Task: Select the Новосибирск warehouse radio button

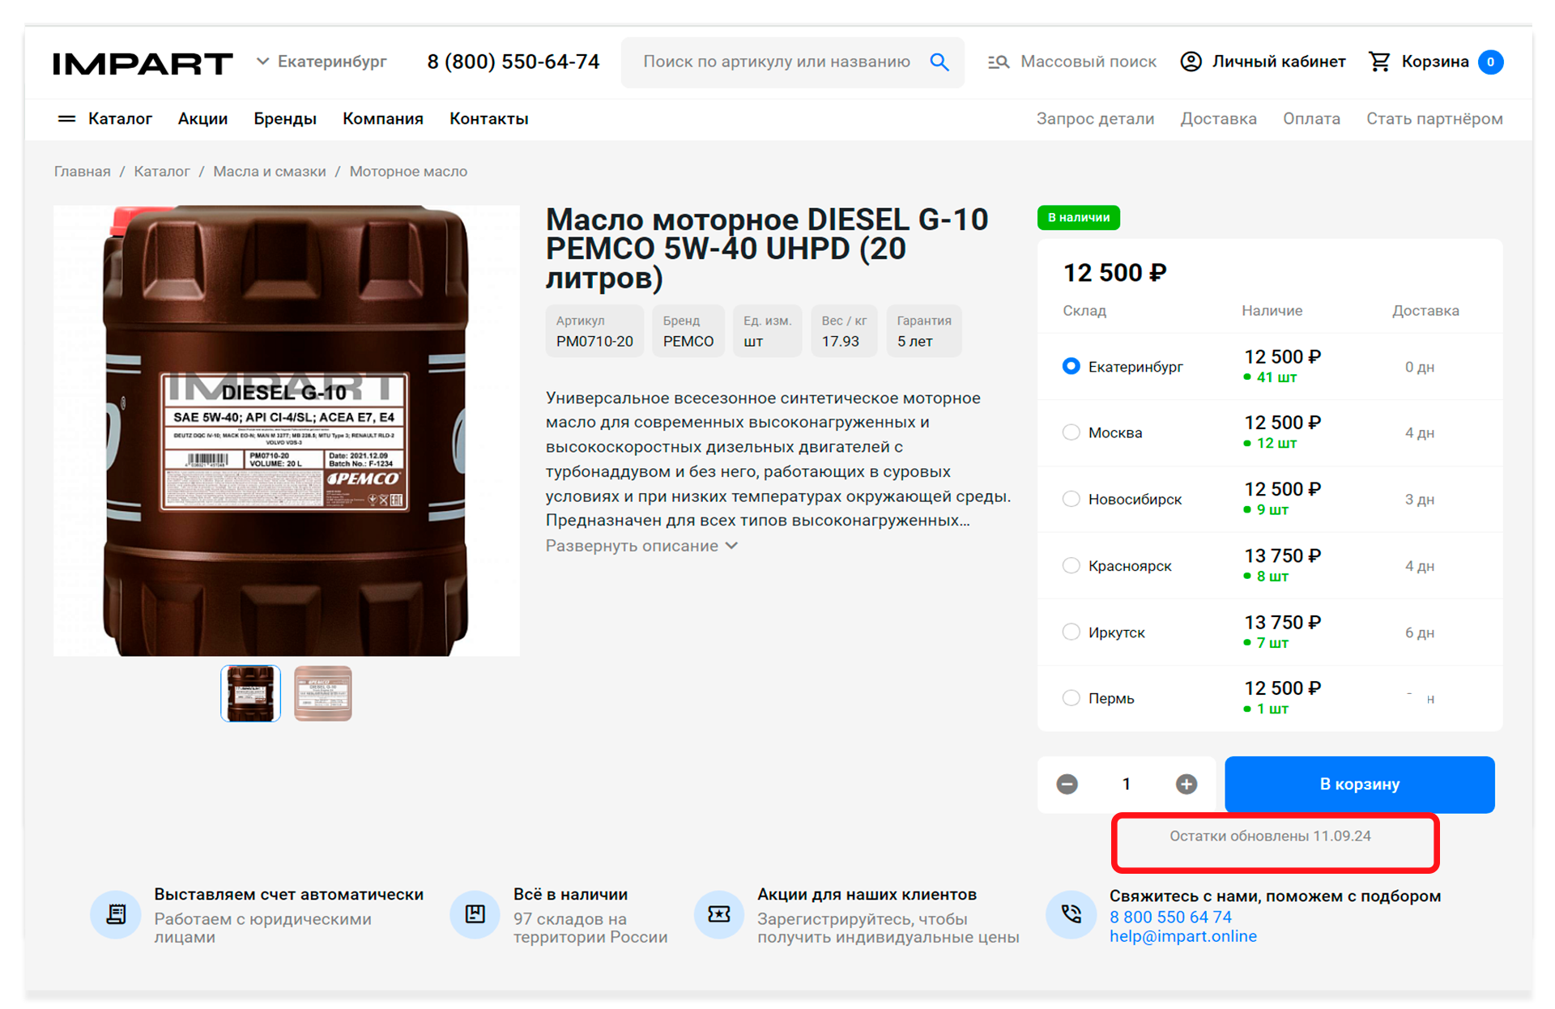Action: pos(1071,499)
